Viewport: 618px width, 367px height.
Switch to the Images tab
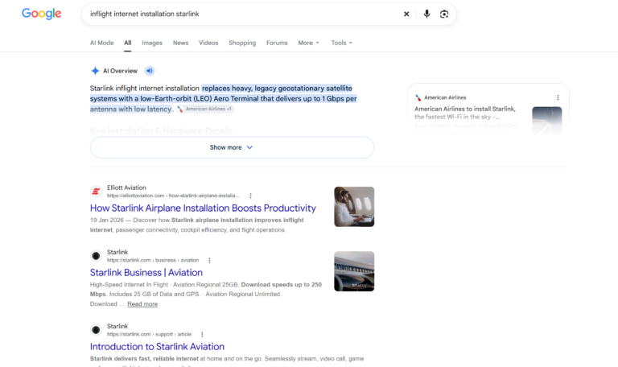click(152, 43)
